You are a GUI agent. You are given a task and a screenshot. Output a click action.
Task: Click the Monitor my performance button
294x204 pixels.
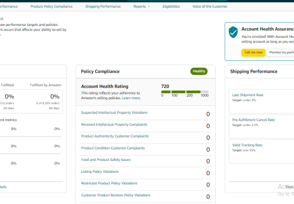coord(281,52)
